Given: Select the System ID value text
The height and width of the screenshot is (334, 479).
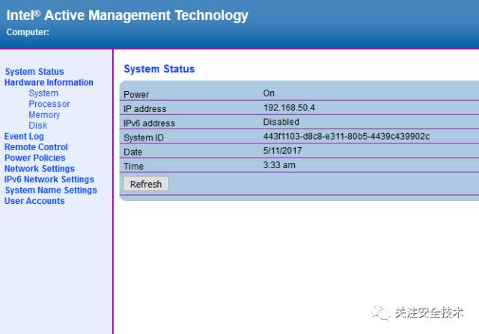Looking at the screenshot, I should point(347,136).
